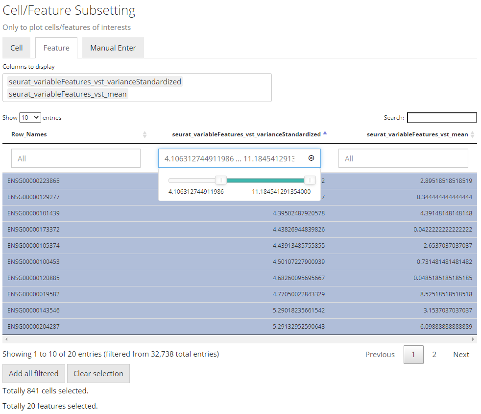Open the Columns to display selector
The image size is (481, 414).
click(x=137, y=88)
